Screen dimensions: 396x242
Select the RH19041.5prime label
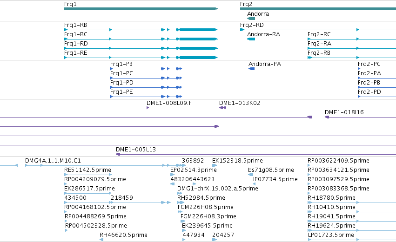pos(331,216)
